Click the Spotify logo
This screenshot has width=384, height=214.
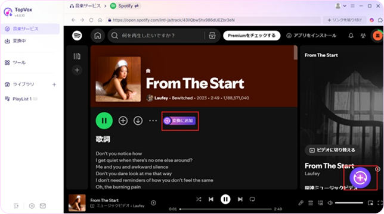click(x=77, y=36)
